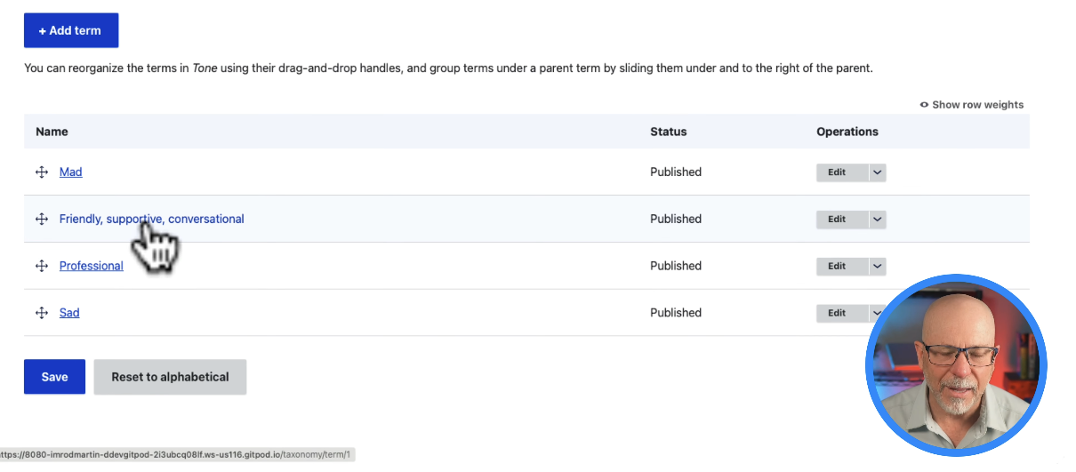The image size is (1076, 472).
Task: Click the drag handle beside Friendly, supportive, conversational
Action: point(41,220)
